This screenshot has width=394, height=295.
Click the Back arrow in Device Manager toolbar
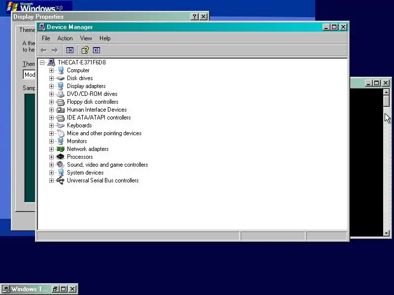[44, 51]
